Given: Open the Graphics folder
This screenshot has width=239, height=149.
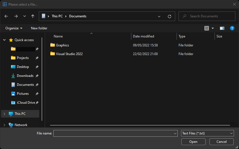Looking at the screenshot, I should pyautogui.click(x=62, y=45).
